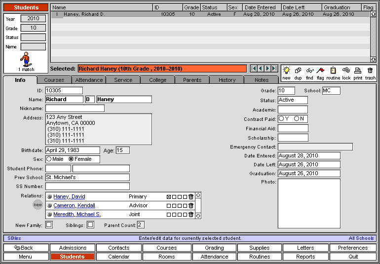Switch to the Attendance tab
The image size is (380, 264).
[89, 80]
